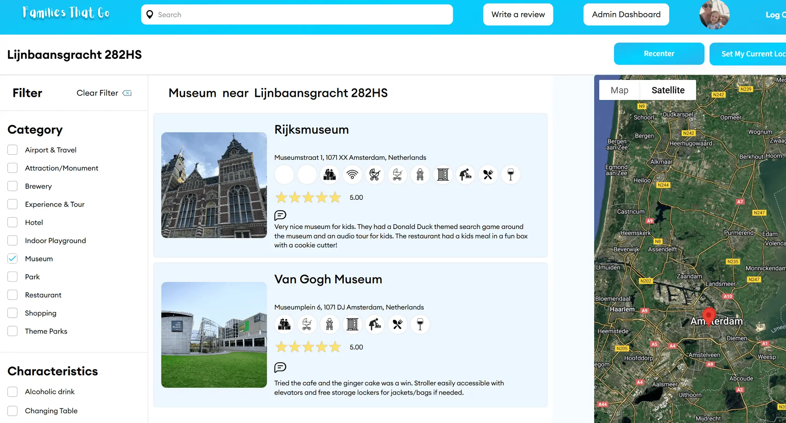Select the Hotel category checkbox
Image resolution: width=786 pixels, height=423 pixels.
(12, 222)
